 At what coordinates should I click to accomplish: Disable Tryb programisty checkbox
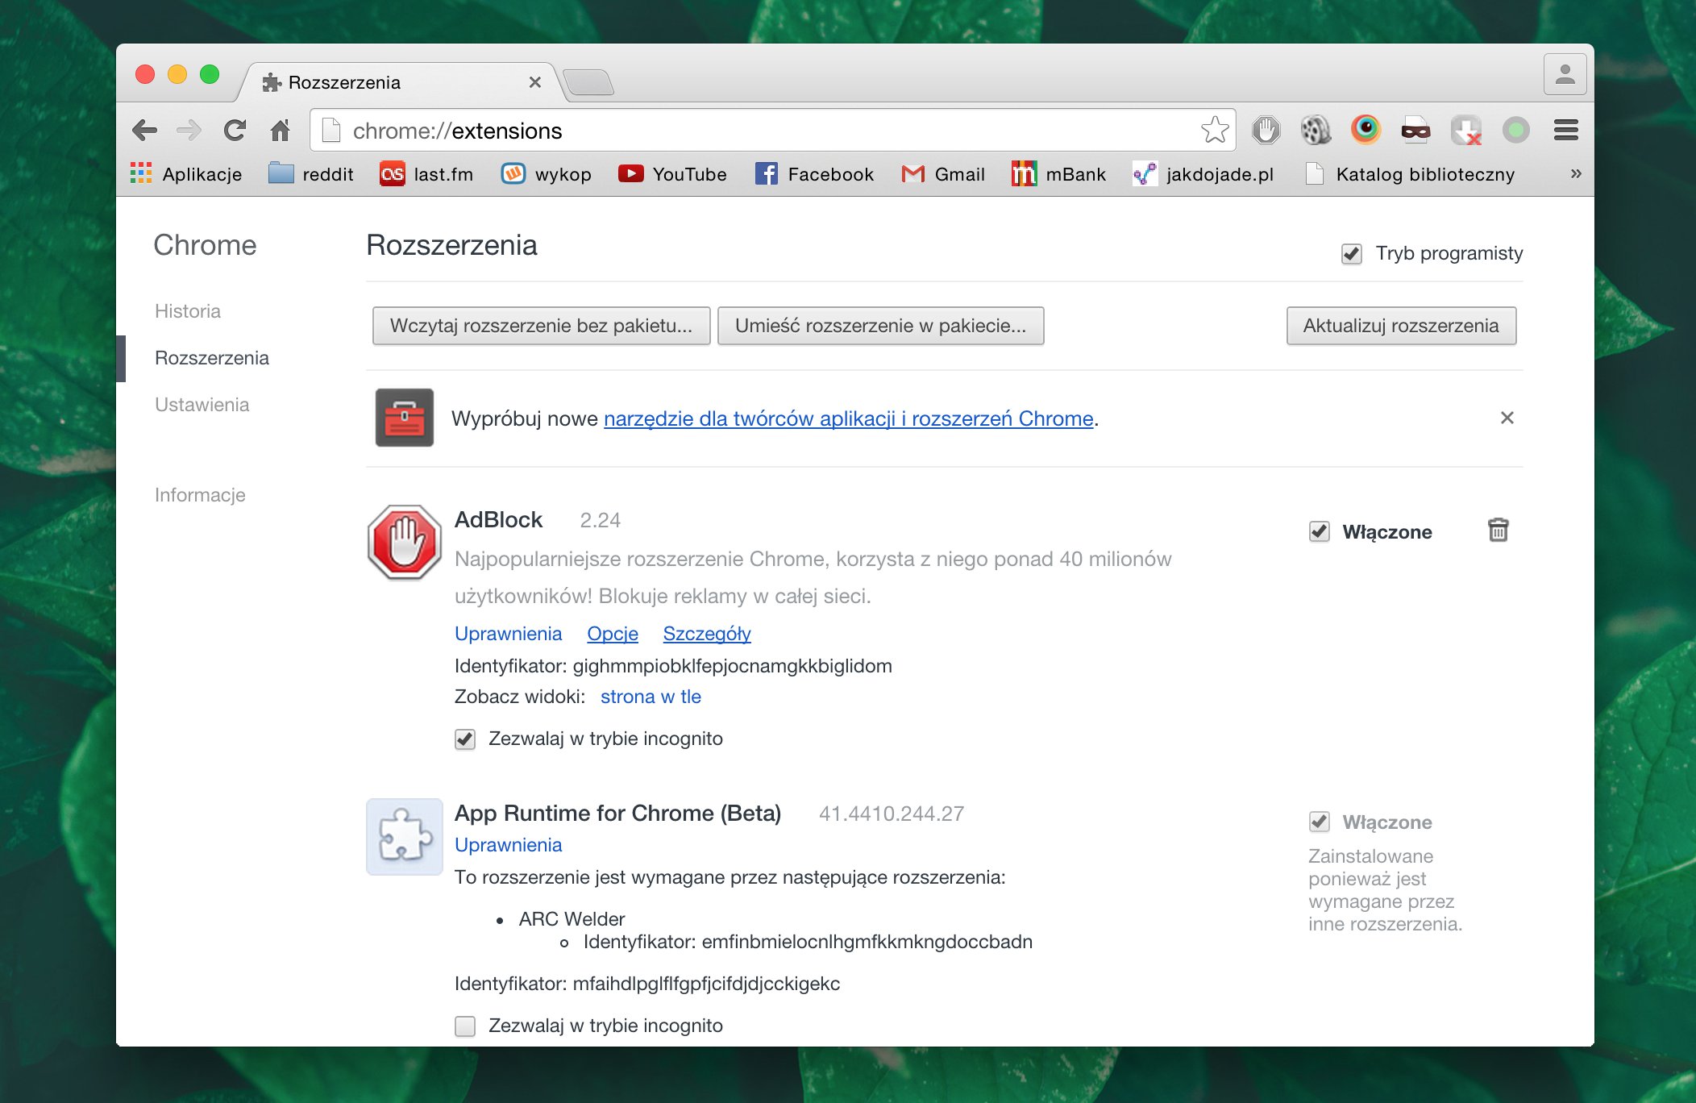[x=1352, y=254]
